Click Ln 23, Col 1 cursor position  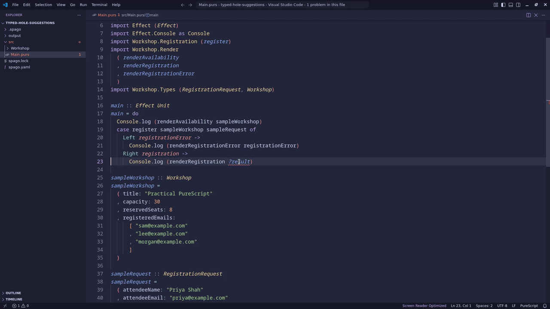[461, 306]
